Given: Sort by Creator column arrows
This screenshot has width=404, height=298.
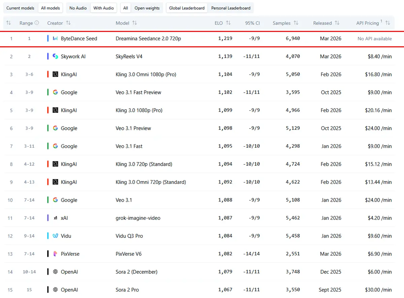Looking at the screenshot, I should [68, 23].
